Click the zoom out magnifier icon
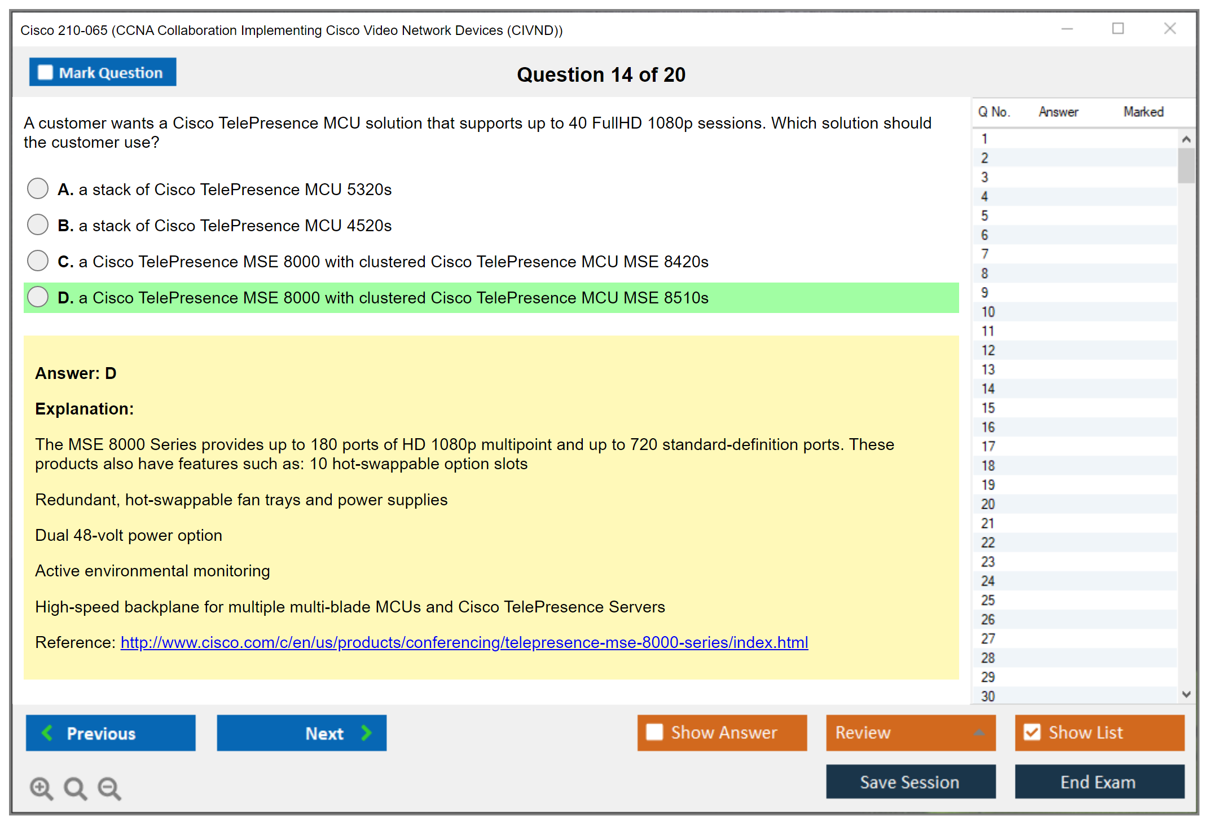This screenshot has height=829, width=1213. click(109, 788)
